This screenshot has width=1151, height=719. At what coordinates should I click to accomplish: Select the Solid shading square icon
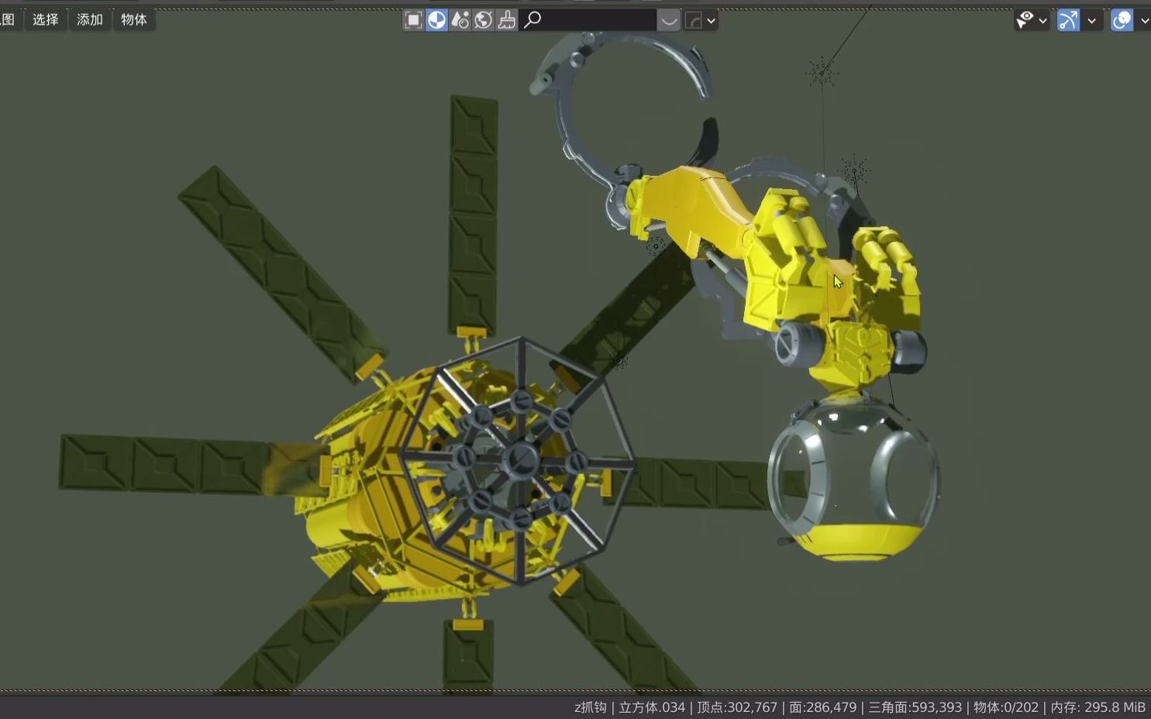pyautogui.click(x=413, y=20)
